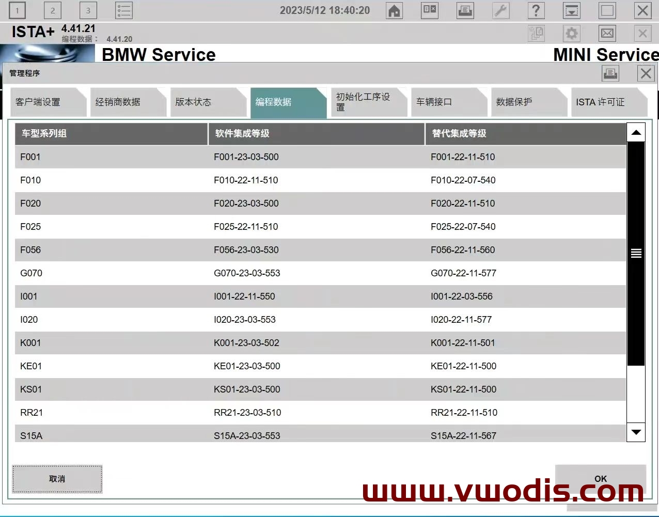Click the scrollbar down arrow

click(636, 433)
